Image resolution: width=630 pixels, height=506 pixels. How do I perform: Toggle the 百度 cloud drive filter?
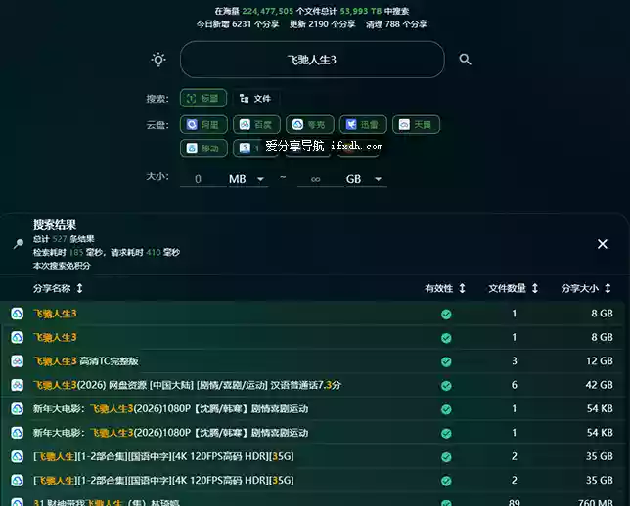pyautogui.click(x=256, y=124)
